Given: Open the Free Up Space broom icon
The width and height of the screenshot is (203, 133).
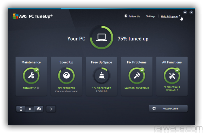Looking at the screenshot, I should 101,76.
